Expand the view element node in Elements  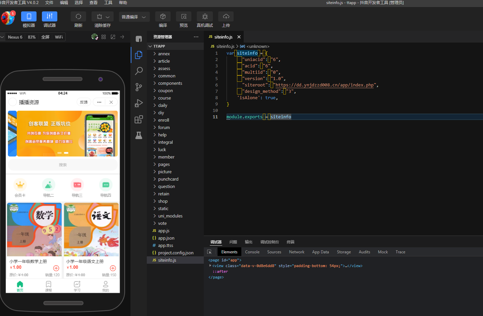click(x=210, y=266)
